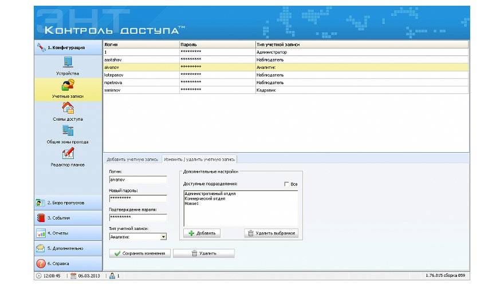Select the Учетные записи accounts icon

[x=68, y=86]
